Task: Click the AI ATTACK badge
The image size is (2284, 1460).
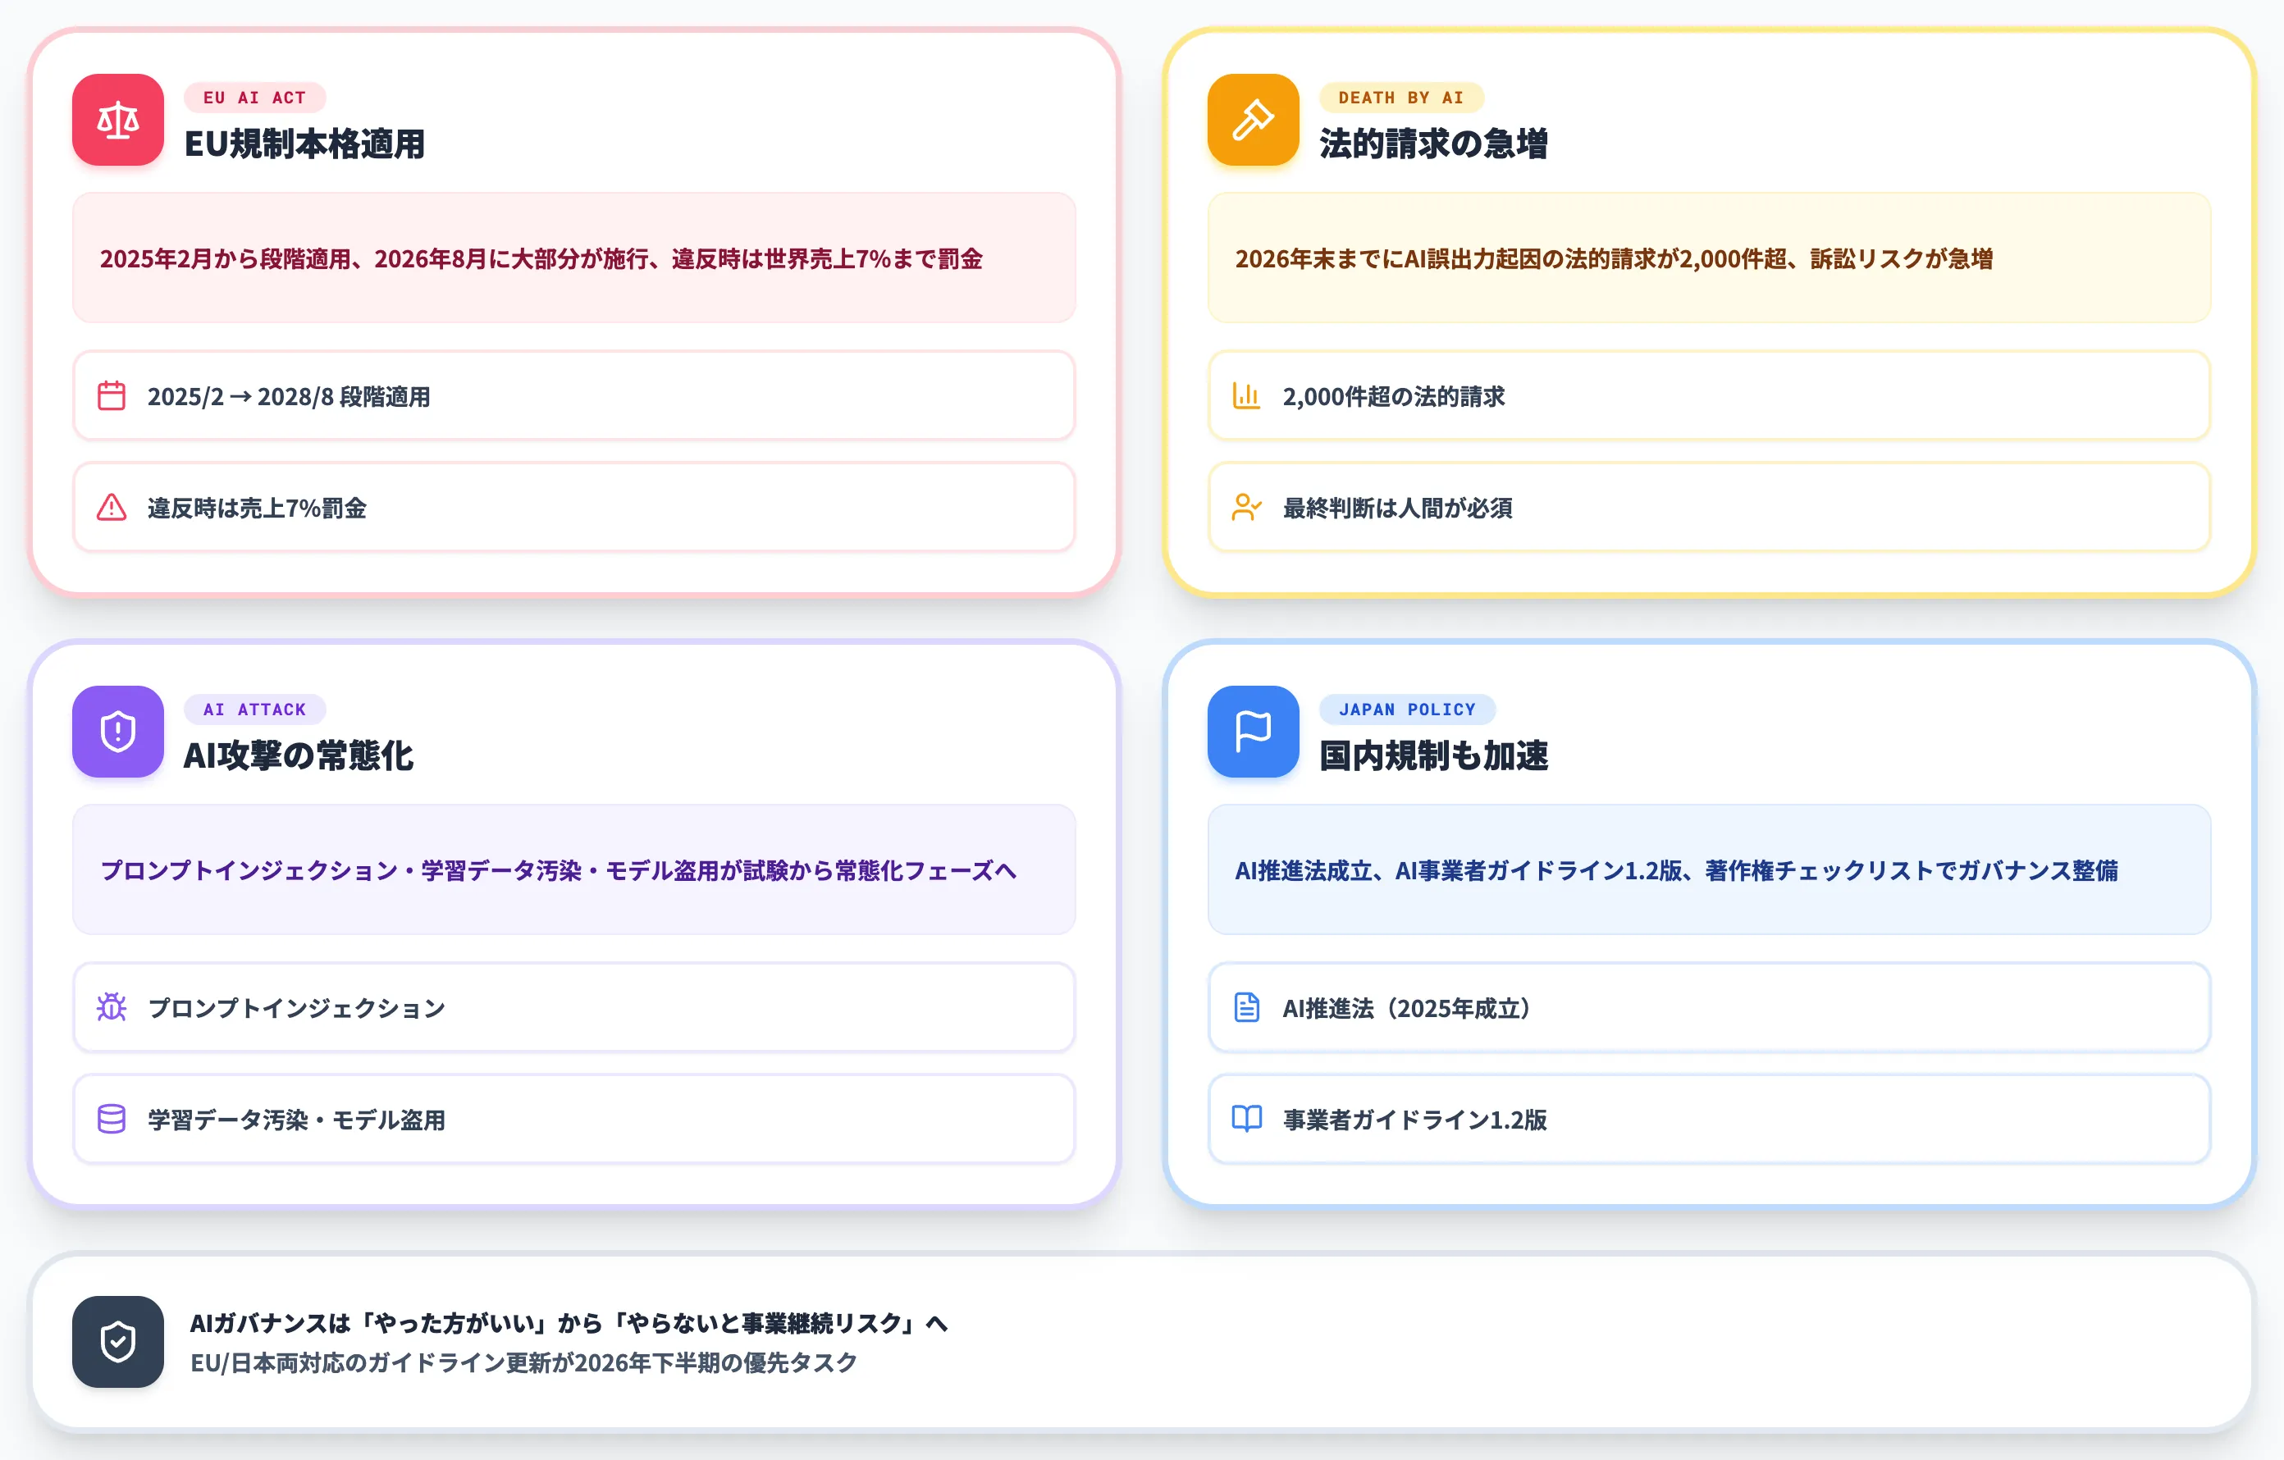Action: [x=254, y=709]
